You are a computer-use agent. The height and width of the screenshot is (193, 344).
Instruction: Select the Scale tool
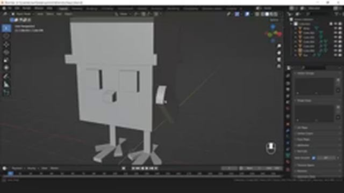tap(6, 60)
